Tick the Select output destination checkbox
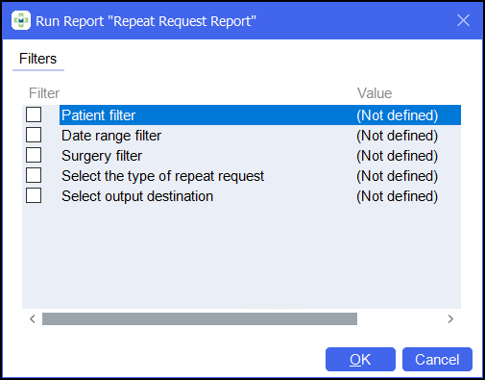This screenshot has height=380, width=485. point(34,195)
